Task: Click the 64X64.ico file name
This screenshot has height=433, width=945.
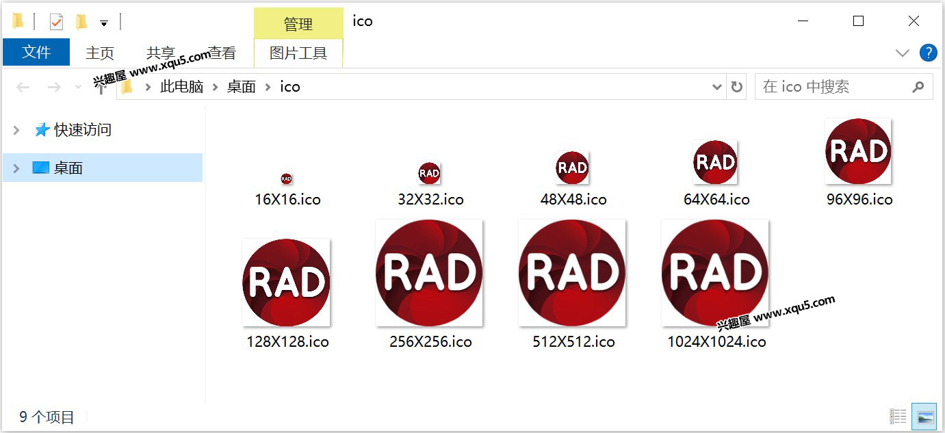Action: click(x=716, y=200)
